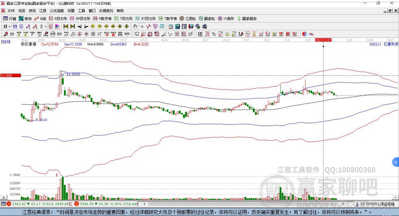Screen dimensions: 399x216
Task: Open 9P四方形 tool
Action: [80, 19]
